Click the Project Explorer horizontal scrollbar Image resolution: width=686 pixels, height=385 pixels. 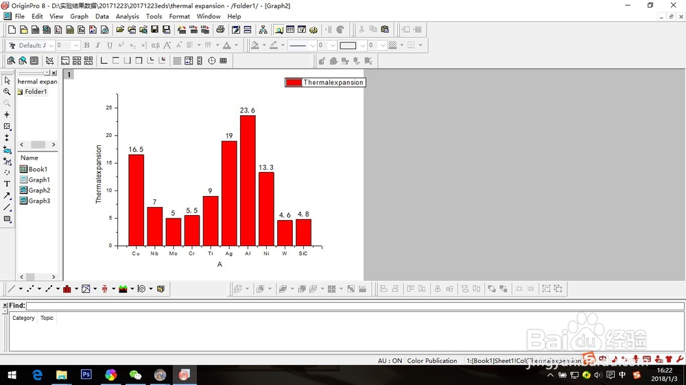[38, 145]
